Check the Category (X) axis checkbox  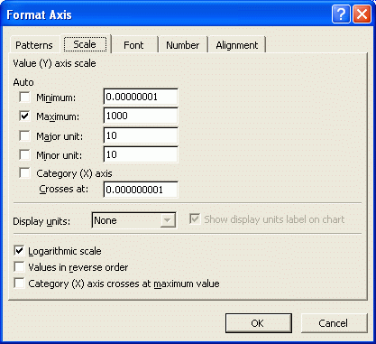tap(24, 173)
